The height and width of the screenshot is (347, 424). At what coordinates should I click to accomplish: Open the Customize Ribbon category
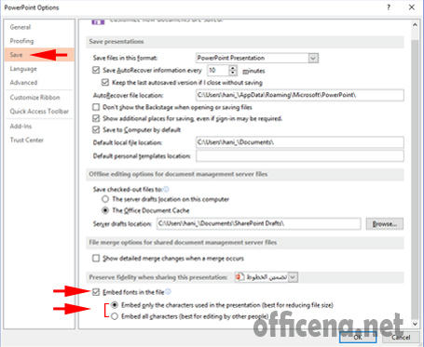(34, 98)
